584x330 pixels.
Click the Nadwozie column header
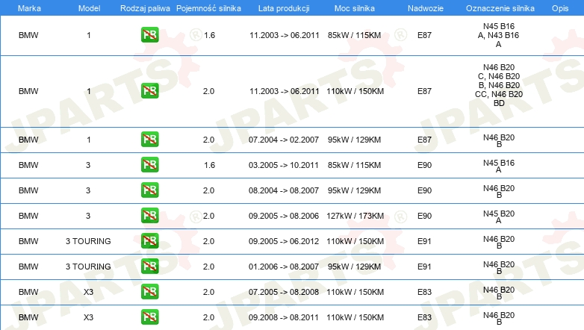[x=426, y=8]
